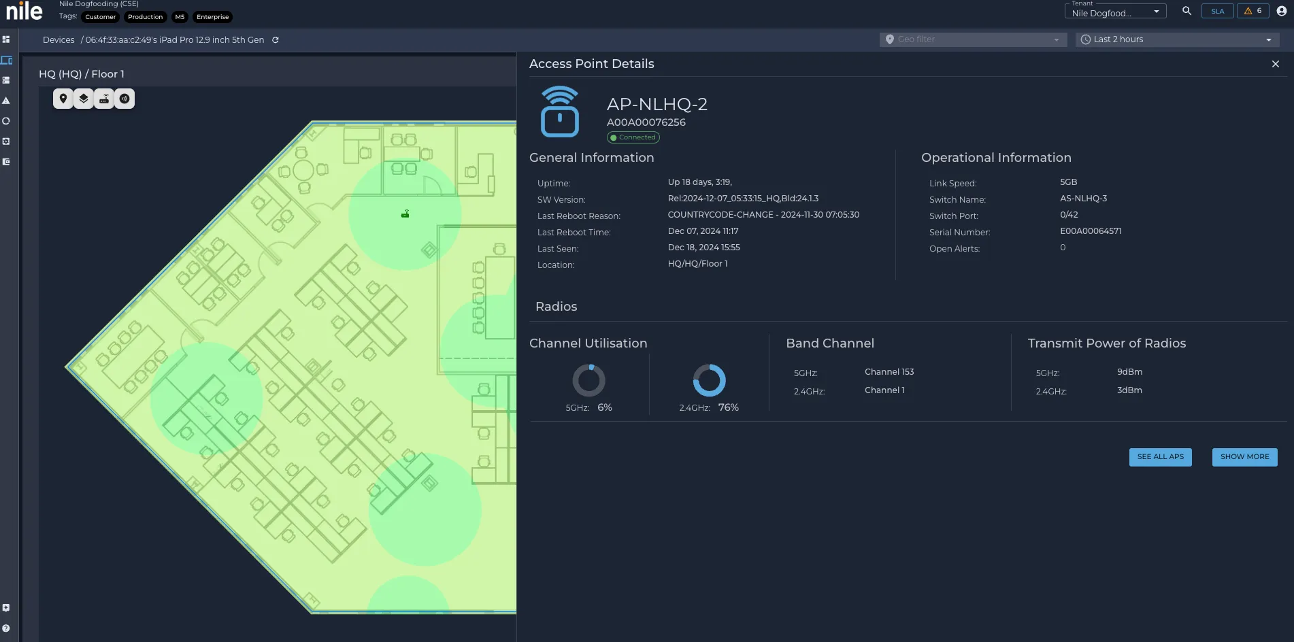Click the Customer tag chip
Viewport: 1294px width, 642px height.
pyautogui.click(x=101, y=17)
